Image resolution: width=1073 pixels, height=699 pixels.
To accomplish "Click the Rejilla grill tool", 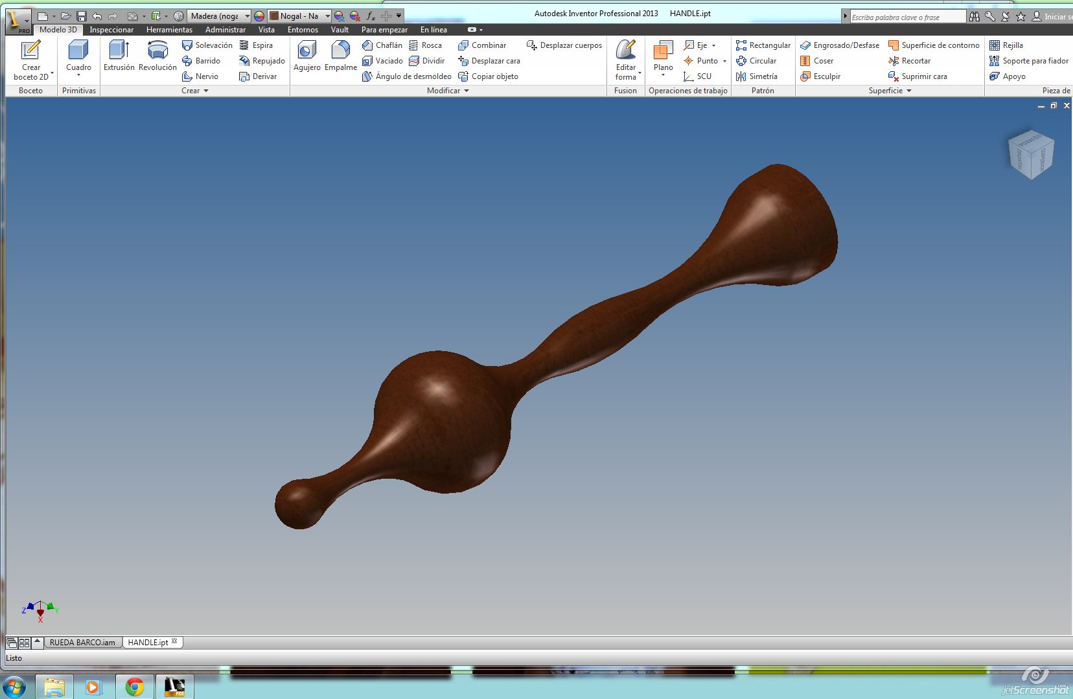I will tap(1006, 45).
